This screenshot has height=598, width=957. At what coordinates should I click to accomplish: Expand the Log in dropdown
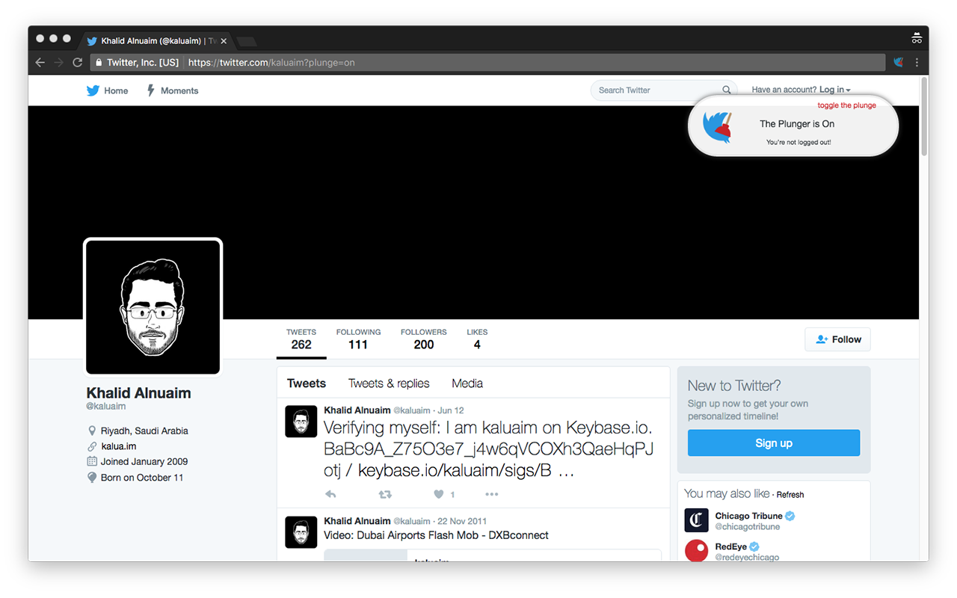click(x=834, y=90)
